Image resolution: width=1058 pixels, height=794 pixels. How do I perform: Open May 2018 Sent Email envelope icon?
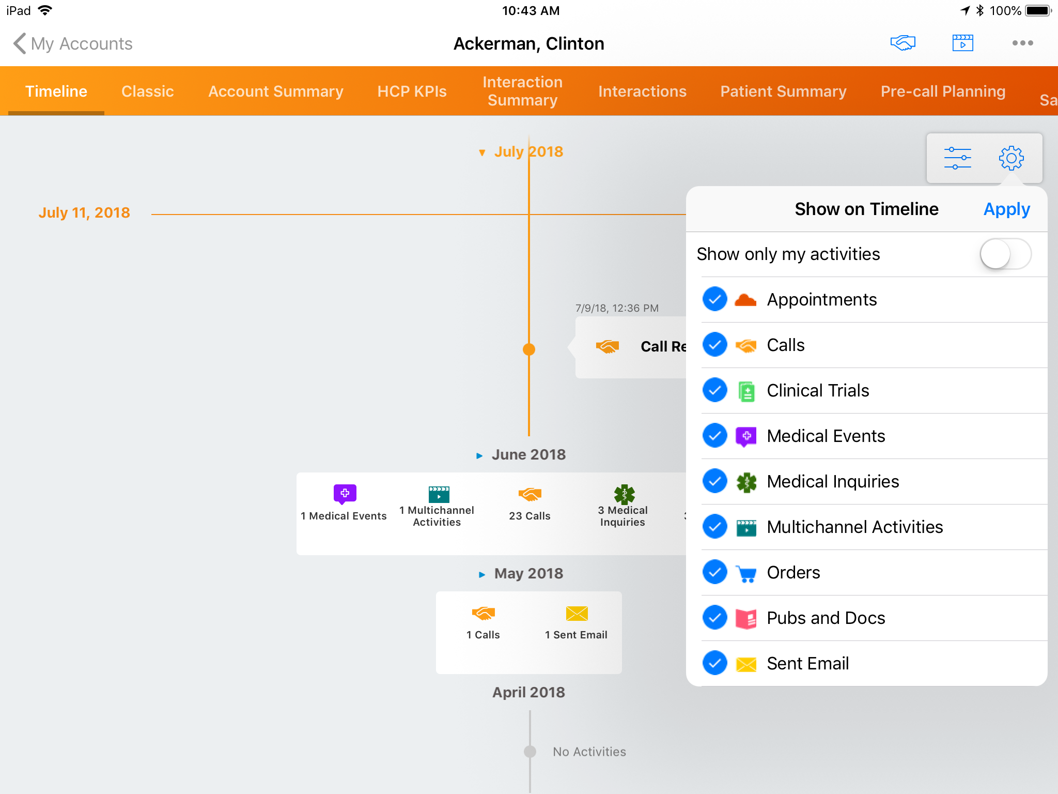tap(577, 614)
